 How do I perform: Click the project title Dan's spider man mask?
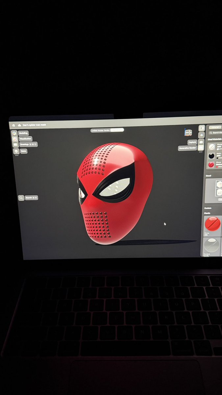(x=34, y=125)
